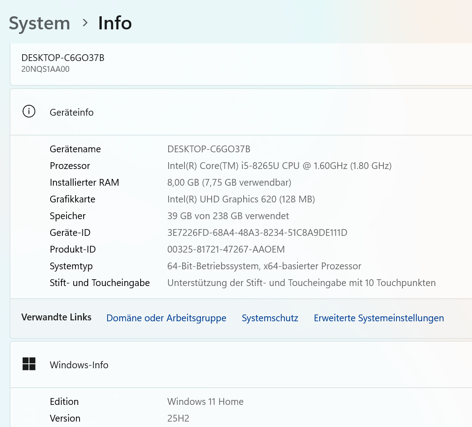Open the Systemschutz link
Image resolution: width=472 pixels, height=427 pixels.
[x=270, y=318]
